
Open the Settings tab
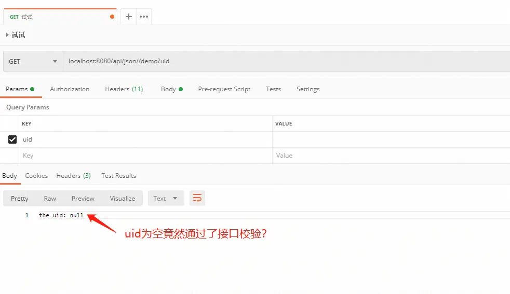308,89
